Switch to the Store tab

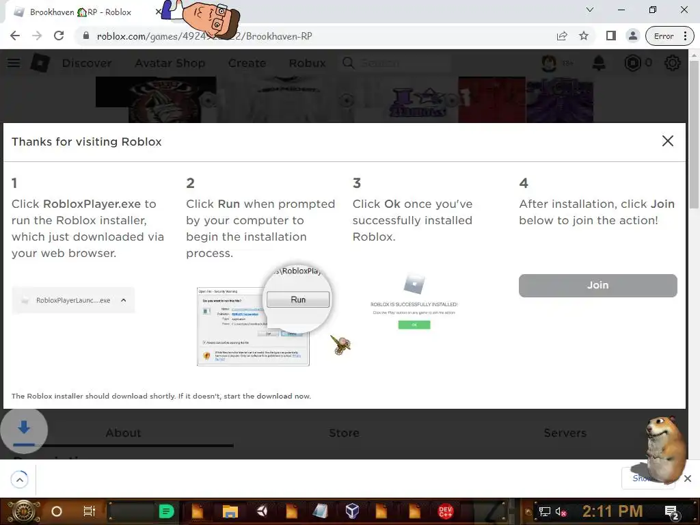[x=345, y=433]
